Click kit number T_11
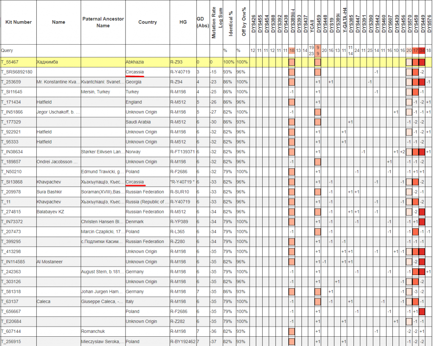This screenshot has height=346, width=433. [x=6, y=202]
